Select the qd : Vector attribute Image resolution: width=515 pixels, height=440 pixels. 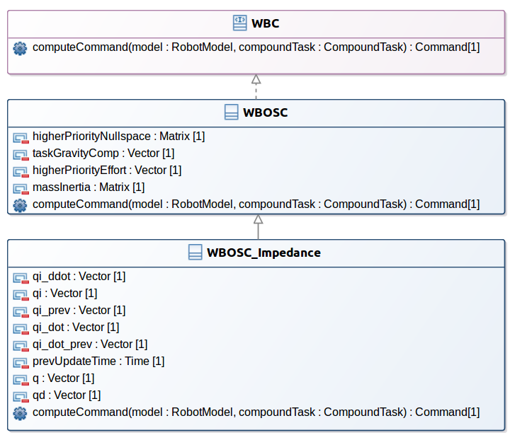[x=67, y=395]
